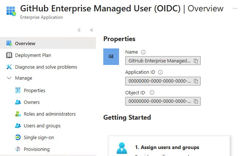Click the Owners people icon

click(18, 102)
